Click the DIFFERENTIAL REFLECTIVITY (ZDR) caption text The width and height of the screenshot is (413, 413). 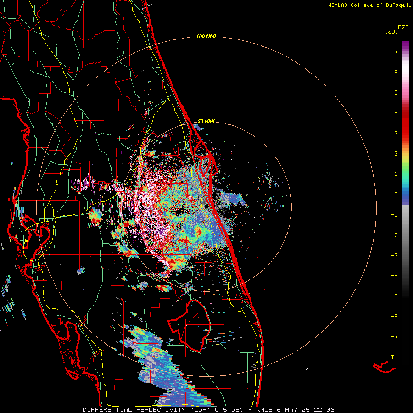(147, 410)
